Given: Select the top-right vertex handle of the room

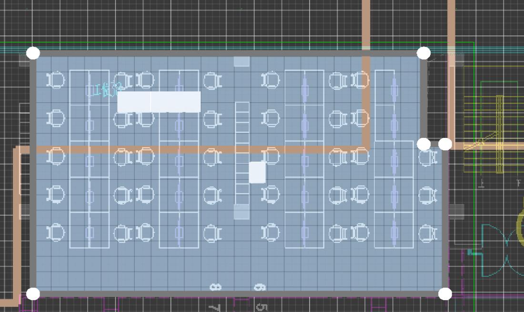Looking at the screenshot, I should 423,53.
